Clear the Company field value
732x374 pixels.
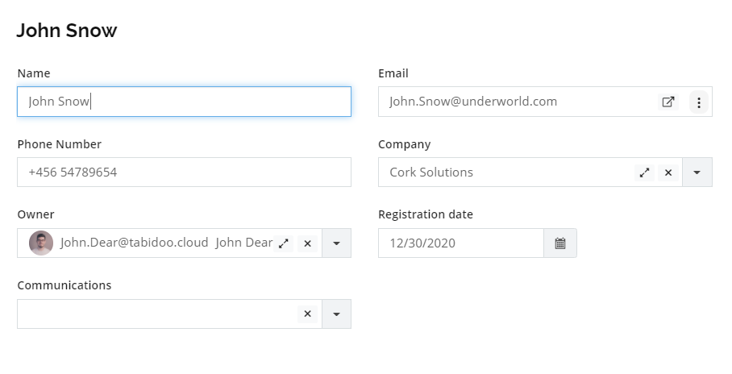tap(668, 172)
